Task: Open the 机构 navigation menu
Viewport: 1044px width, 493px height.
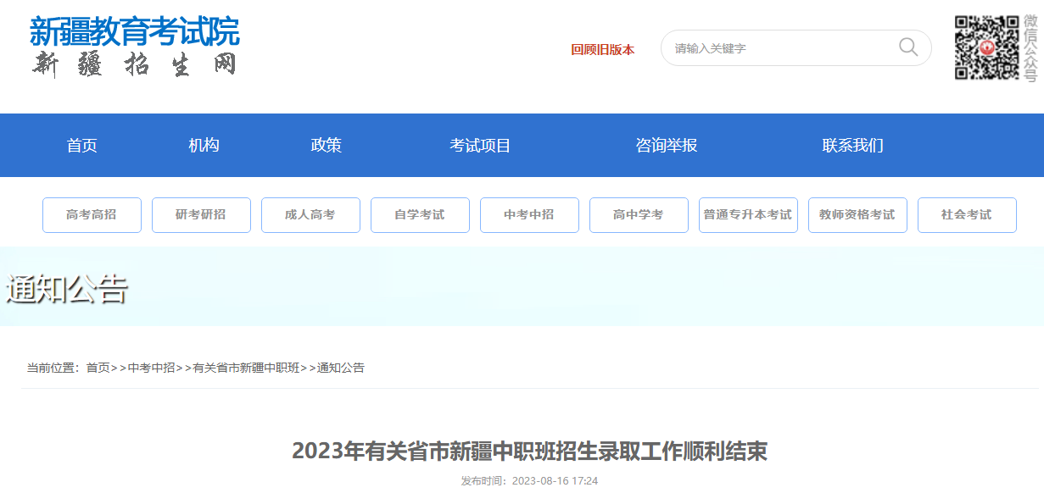Action: click(x=204, y=146)
